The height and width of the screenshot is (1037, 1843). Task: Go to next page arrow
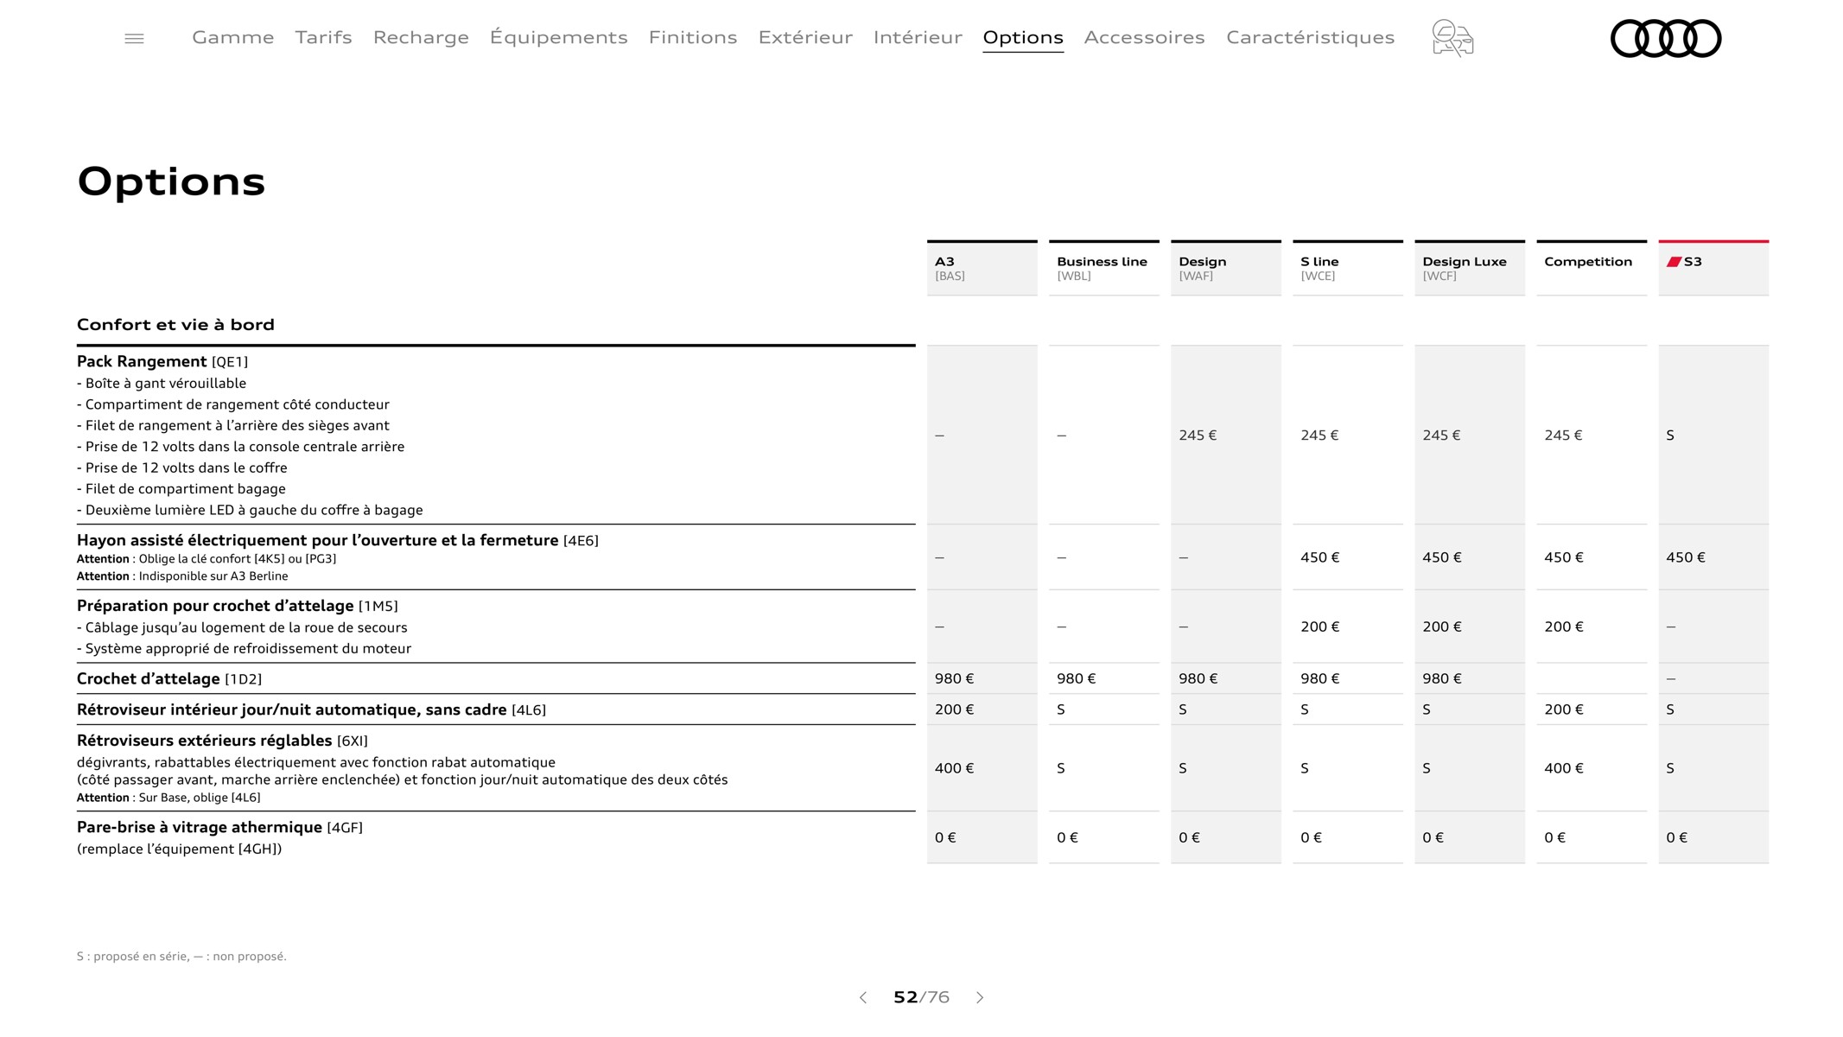click(x=980, y=997)
